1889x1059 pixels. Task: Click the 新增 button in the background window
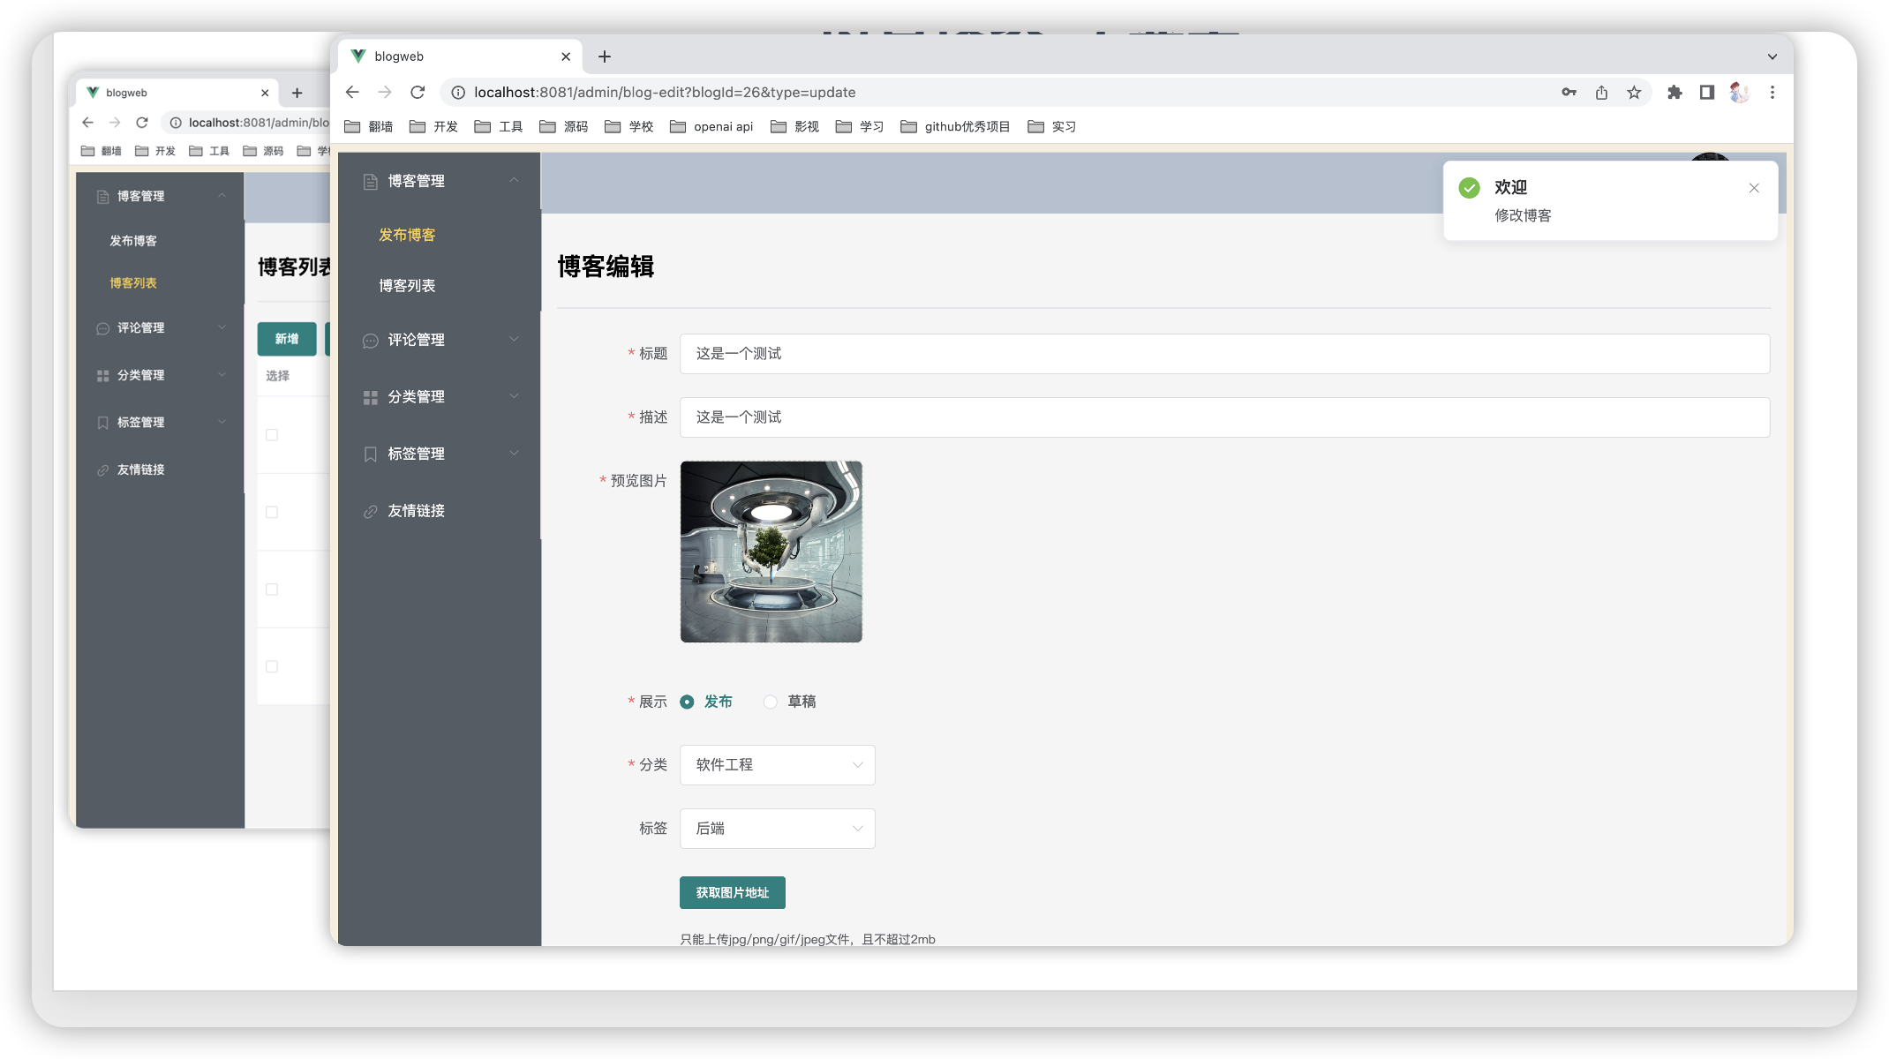tap(286, 339)
